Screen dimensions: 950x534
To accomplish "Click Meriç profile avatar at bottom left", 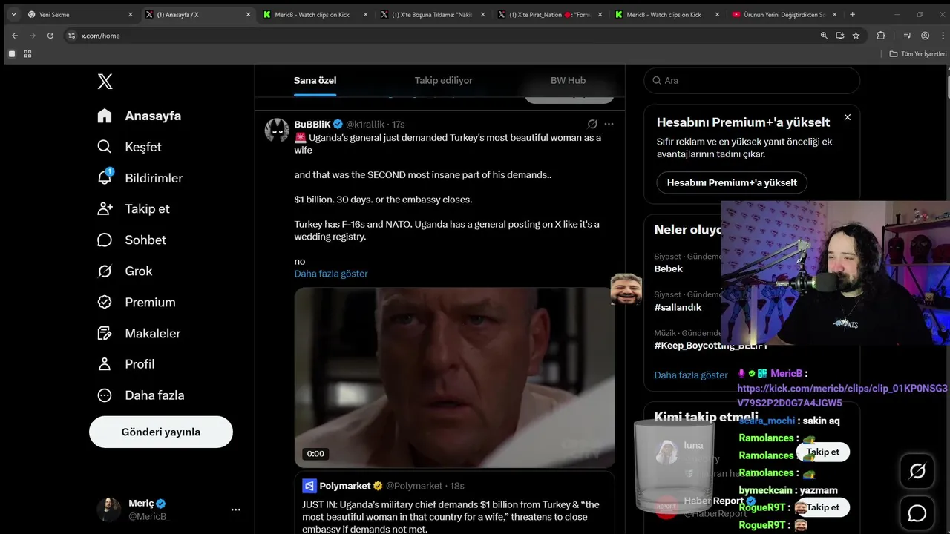I will click(x=108, y=510).
